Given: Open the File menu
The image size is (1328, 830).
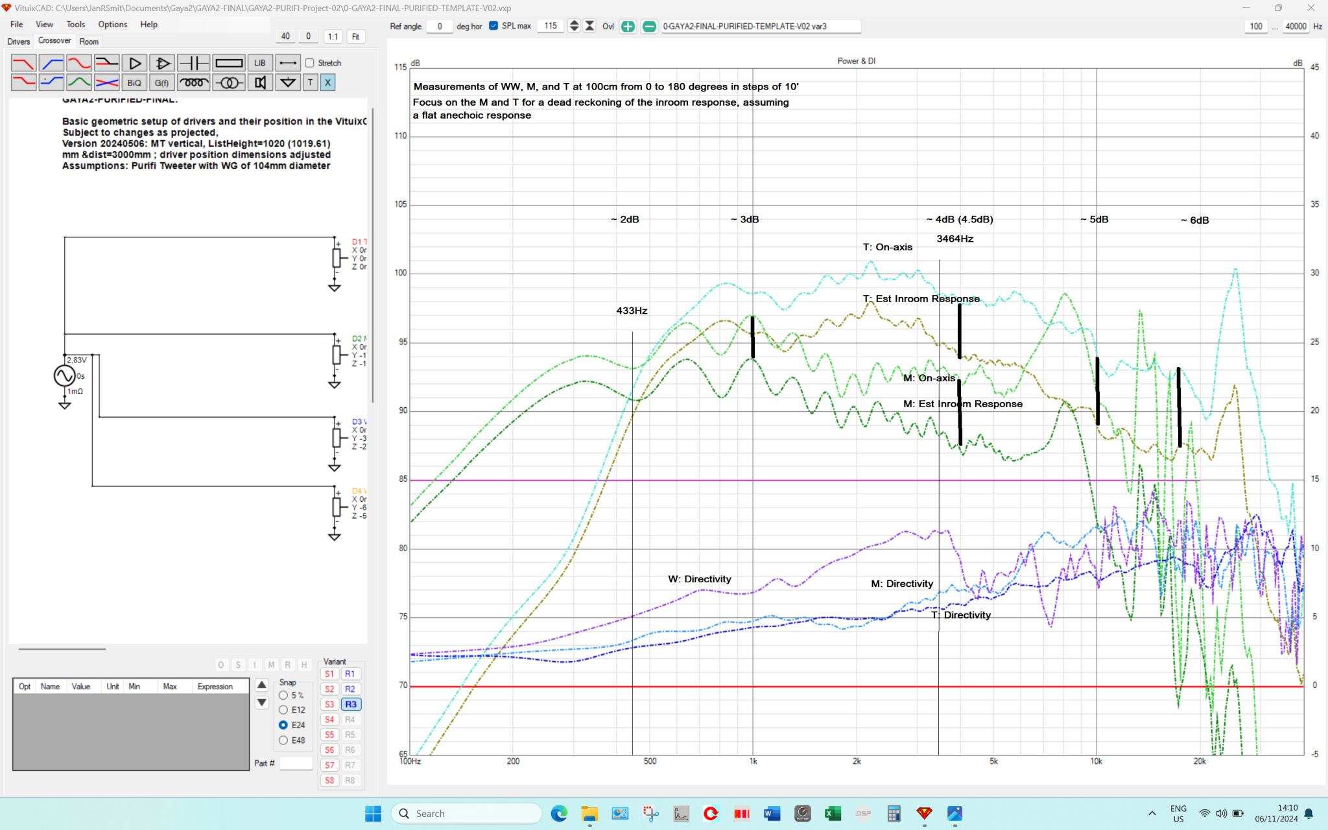Looking at the screenshot, I should click(17, 24).
